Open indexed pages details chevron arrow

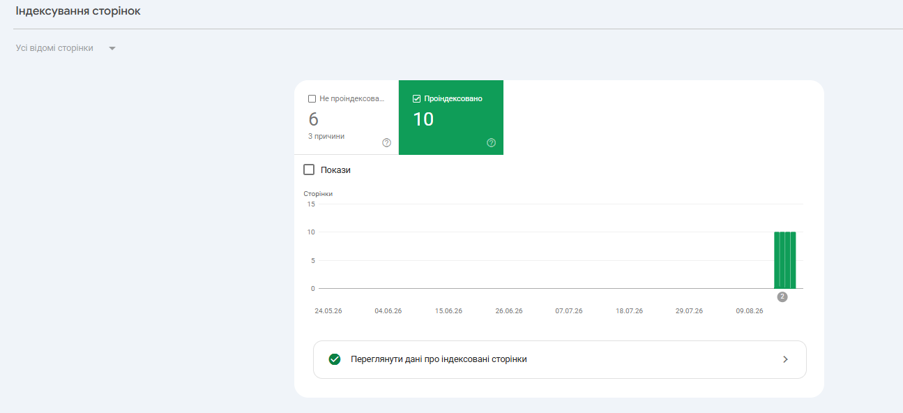[785, 359]
